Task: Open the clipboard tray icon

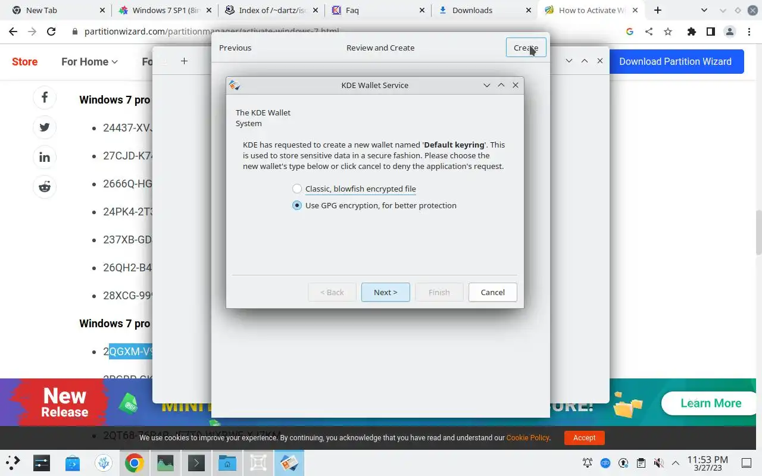Action: coord(641,463)
